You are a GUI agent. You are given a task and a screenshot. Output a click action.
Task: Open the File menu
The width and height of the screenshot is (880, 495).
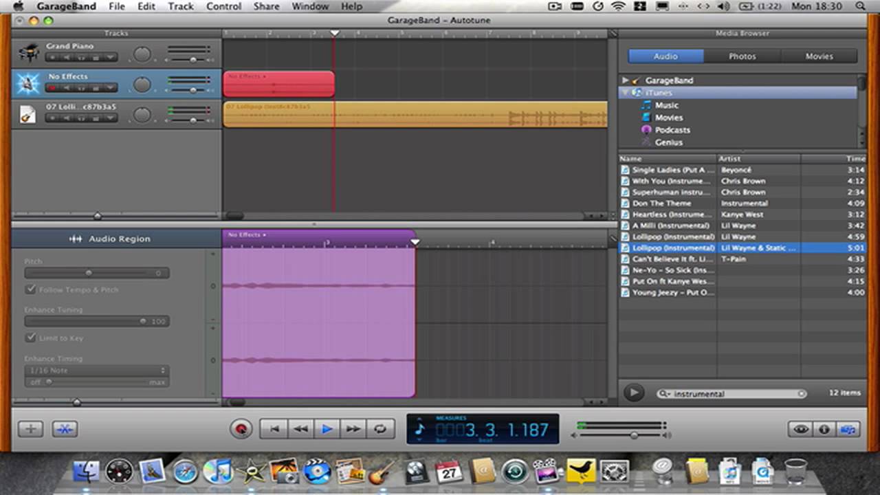tap(117, 6)
